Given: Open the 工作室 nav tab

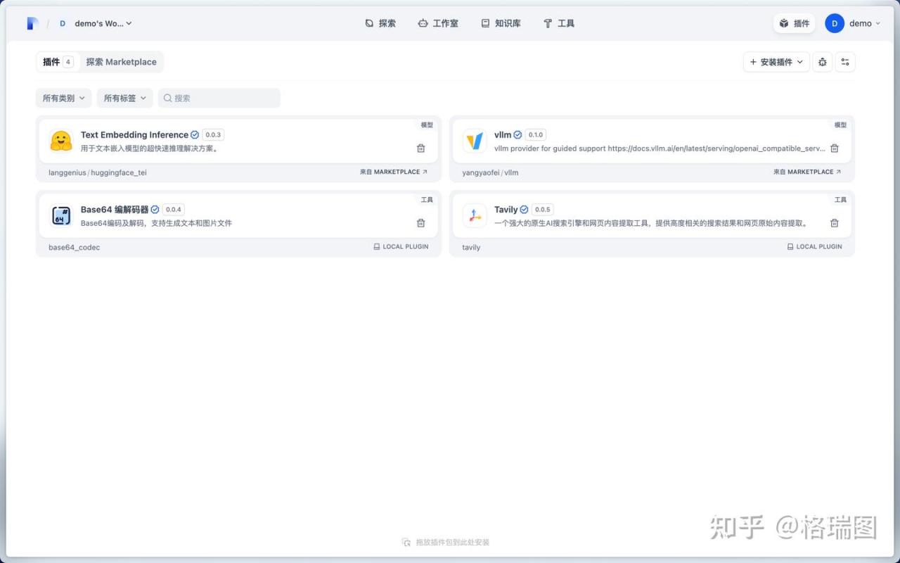Looking at the screenshot, I should point(438,23).
